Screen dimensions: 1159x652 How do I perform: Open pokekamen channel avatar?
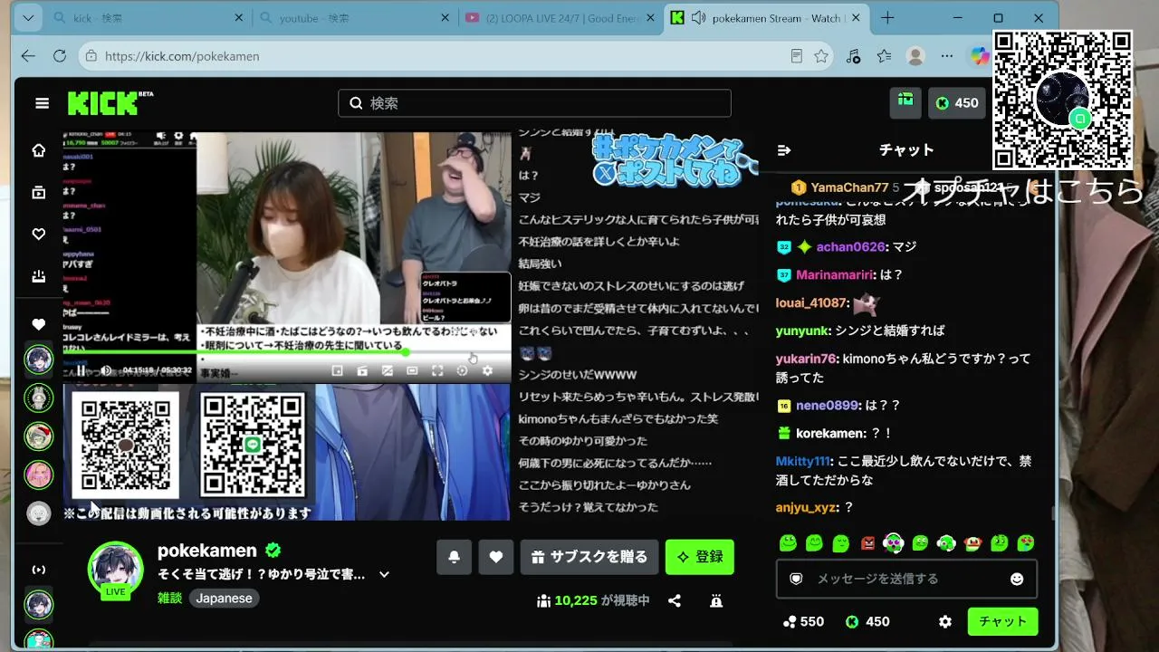[115, 569]
